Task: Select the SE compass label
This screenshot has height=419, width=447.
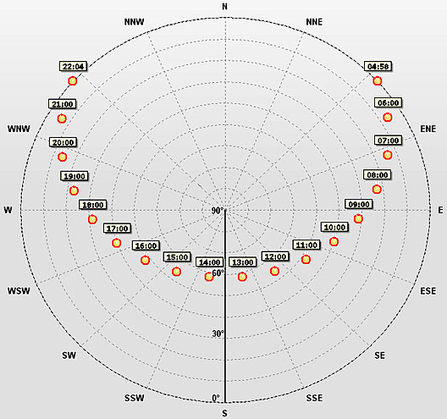Action: pyautogui.click(x=380, y=356)
